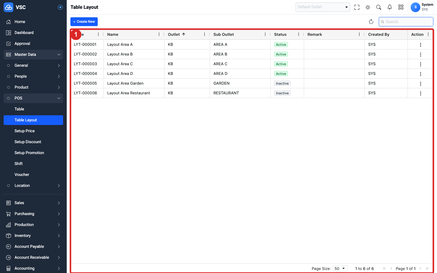Open the Shift page

(x=33, y=164)
